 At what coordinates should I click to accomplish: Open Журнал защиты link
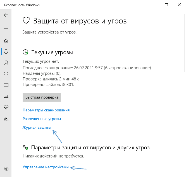coord(37,127)
